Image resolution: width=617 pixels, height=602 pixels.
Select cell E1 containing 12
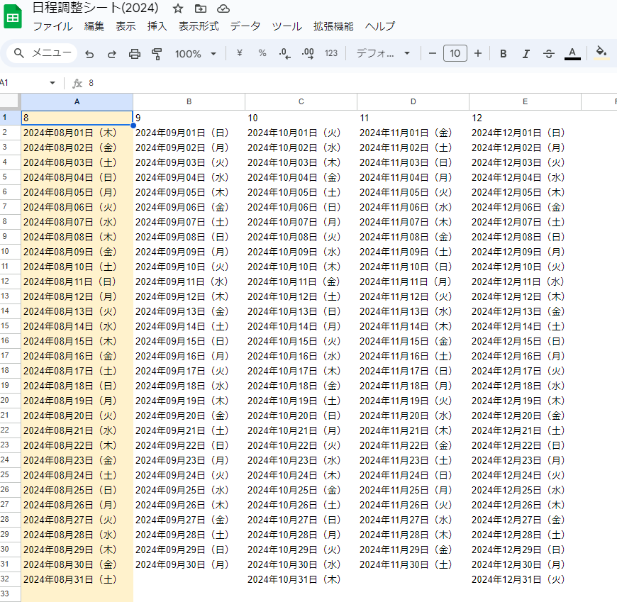pos(525,118)
